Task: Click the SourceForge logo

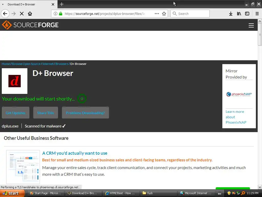Action: tap(30, 25)
